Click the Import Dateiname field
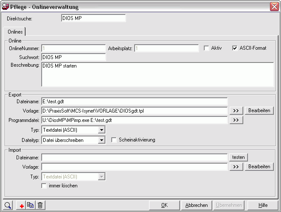The height and width of the screenshot is (212, 281). coord(135,158)
